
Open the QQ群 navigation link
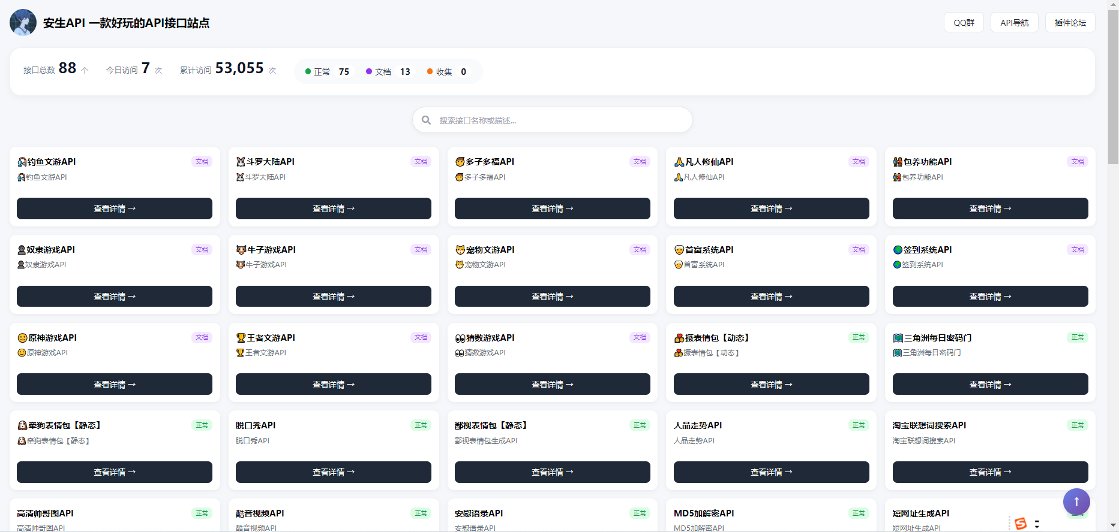click(x=964, y=23)
